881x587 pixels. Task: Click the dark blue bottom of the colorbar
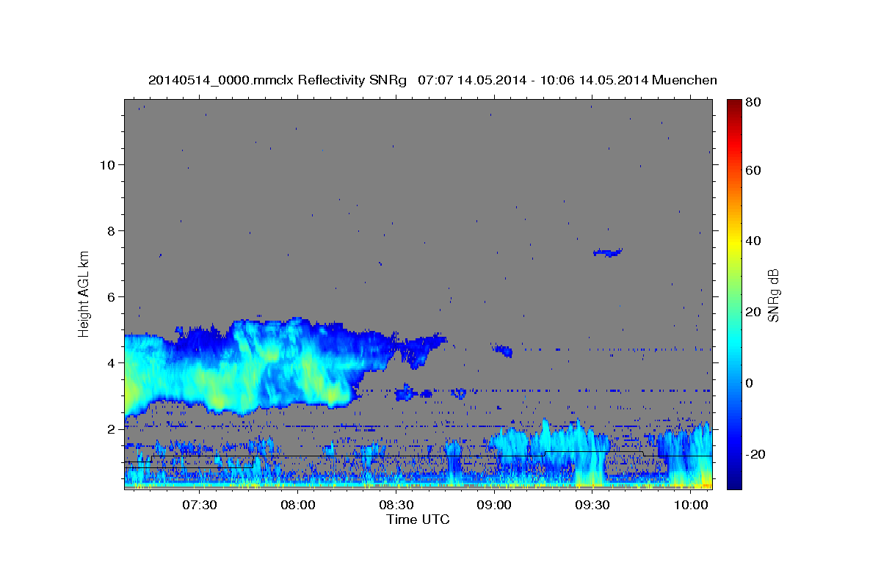click(734, 481)
